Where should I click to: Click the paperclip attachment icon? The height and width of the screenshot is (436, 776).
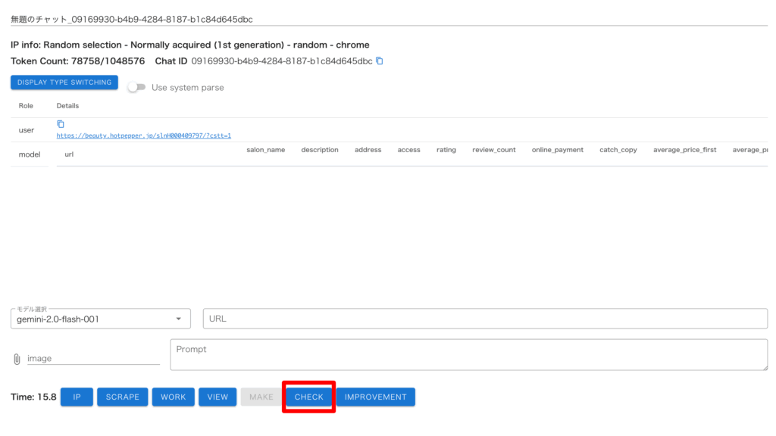coord(17,359)
